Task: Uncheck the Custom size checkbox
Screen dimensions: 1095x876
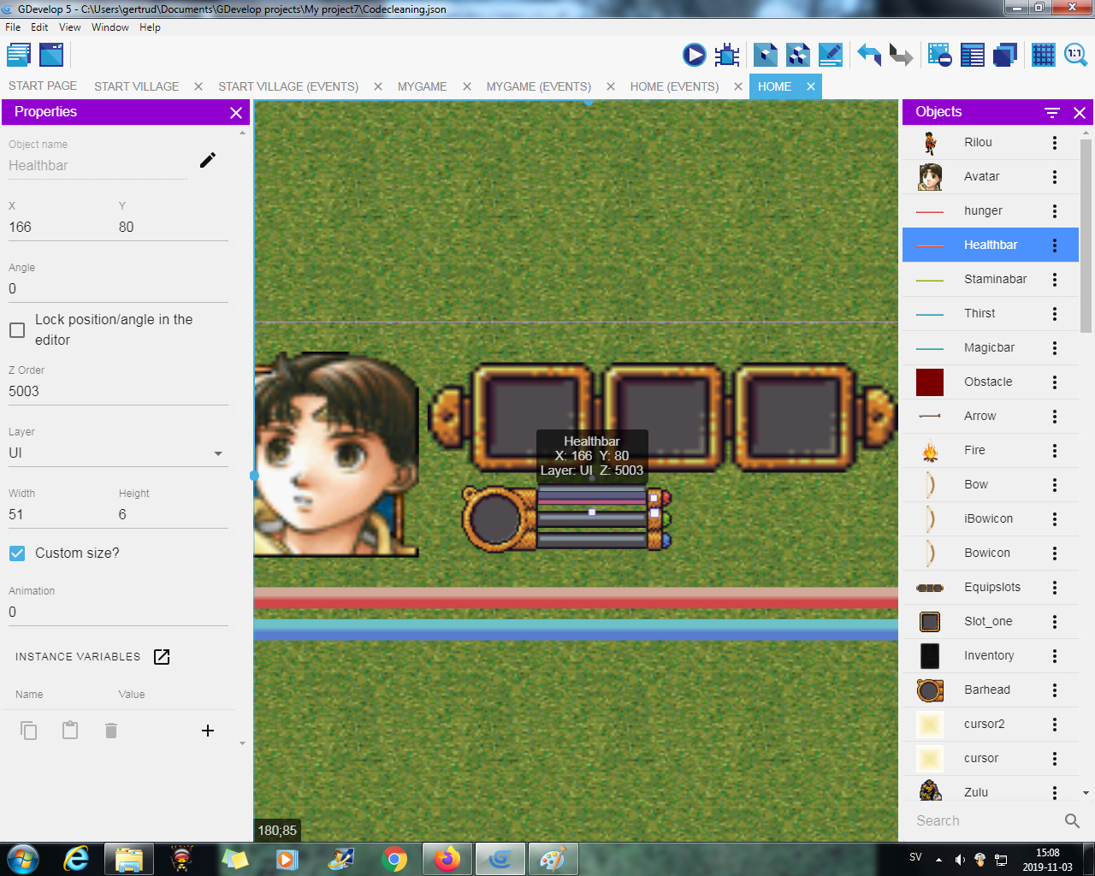Action: (17, 553)
